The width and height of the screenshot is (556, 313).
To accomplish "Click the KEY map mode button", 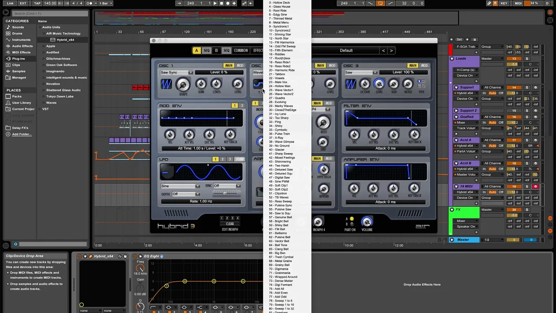I will click(504, 3).
